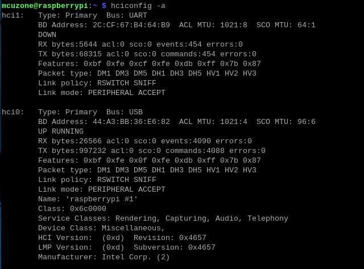Click the RX bytes:5644 line
364x269 pixels.
click(140, 44)
